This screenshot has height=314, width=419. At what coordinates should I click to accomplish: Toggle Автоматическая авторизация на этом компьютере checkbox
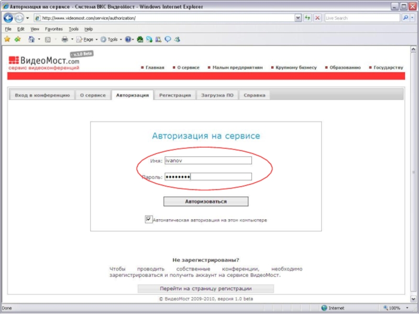149,219
